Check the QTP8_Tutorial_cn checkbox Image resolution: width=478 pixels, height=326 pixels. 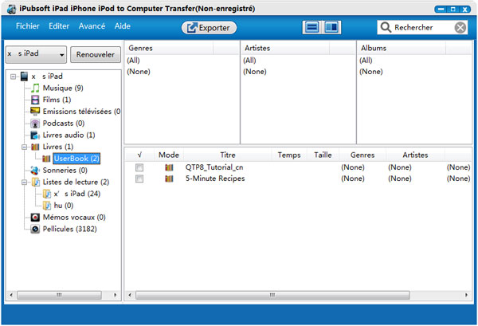click(139, 167)
